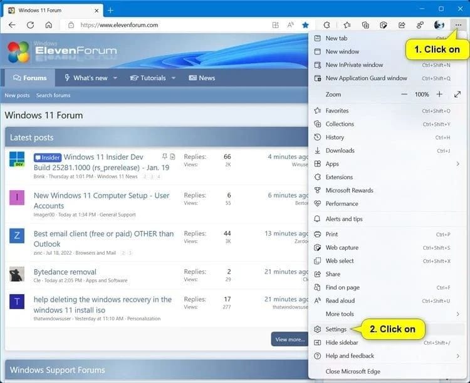Open Bytedance removal thread
470x383 pixels.
65,272
